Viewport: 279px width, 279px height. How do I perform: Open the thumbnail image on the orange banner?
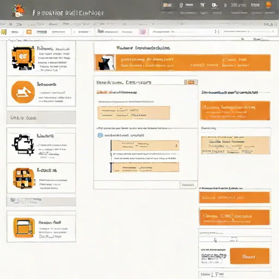point(105,62)
